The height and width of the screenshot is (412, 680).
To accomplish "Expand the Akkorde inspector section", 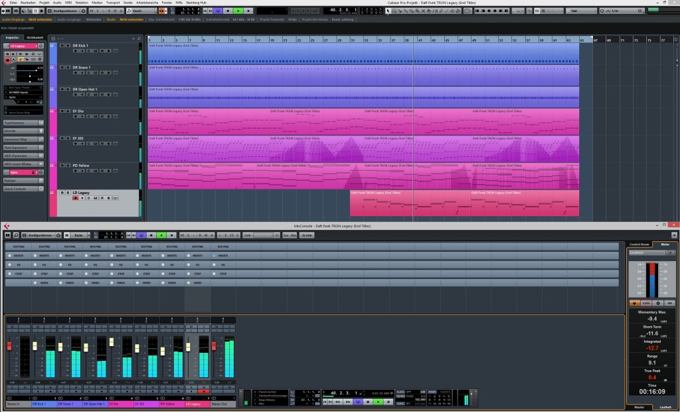I will coord(23,131).
